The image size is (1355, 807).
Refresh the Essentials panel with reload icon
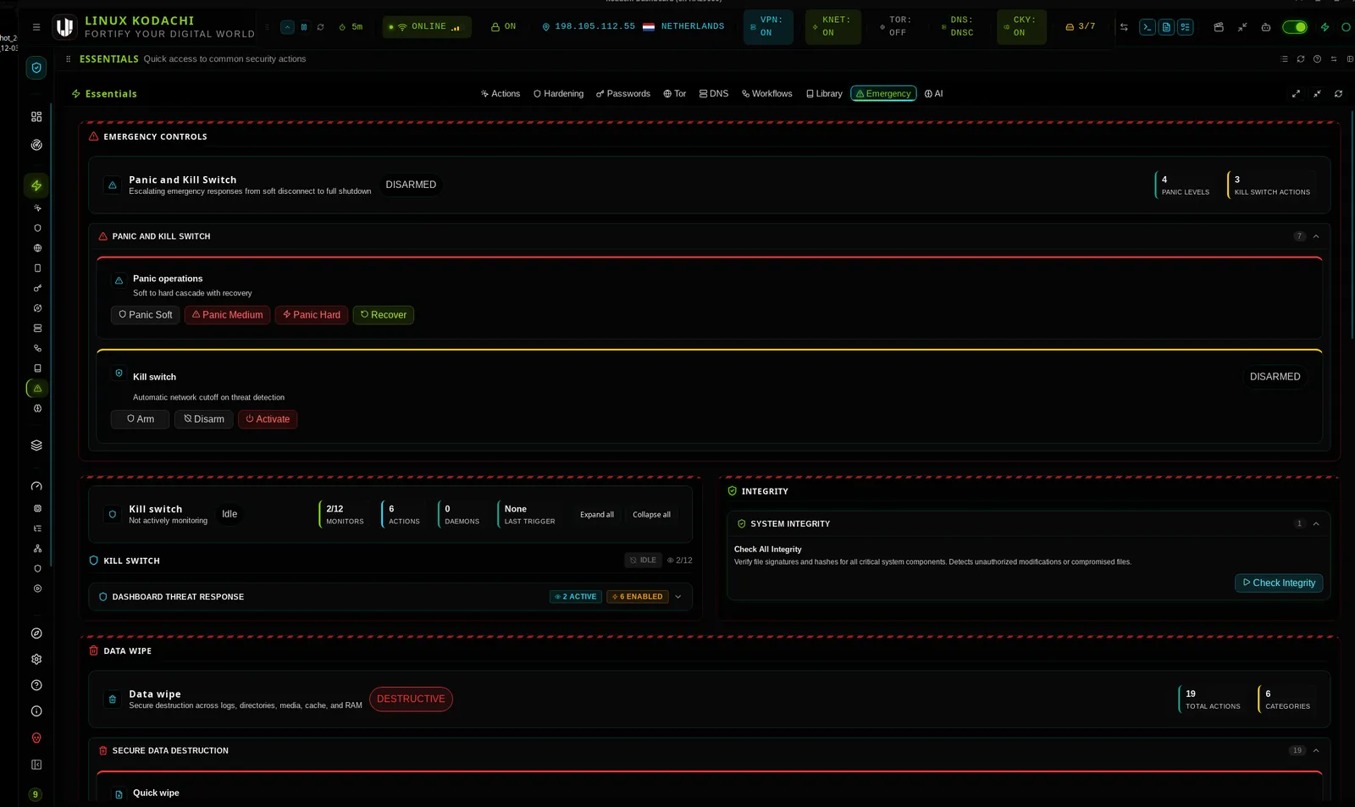click(x=1339, y=94)
